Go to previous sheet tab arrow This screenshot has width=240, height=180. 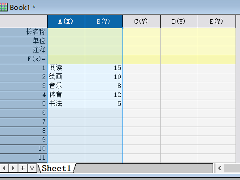tap(4, 168)
